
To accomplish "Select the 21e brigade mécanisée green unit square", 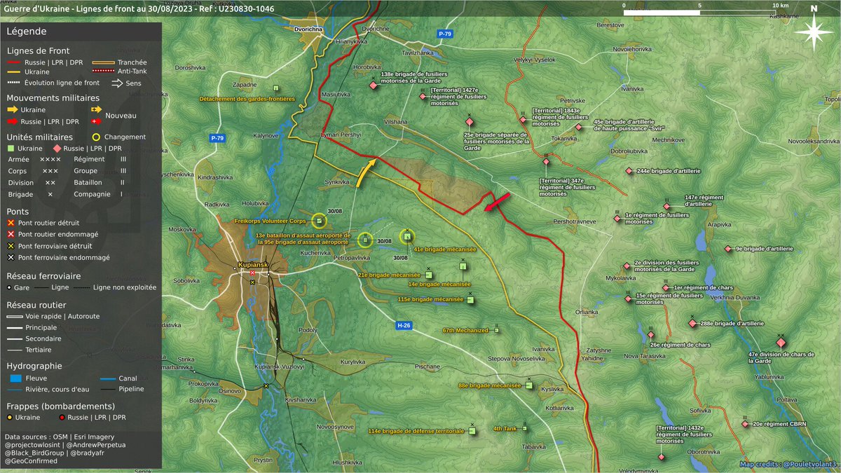I will [428, 275].
